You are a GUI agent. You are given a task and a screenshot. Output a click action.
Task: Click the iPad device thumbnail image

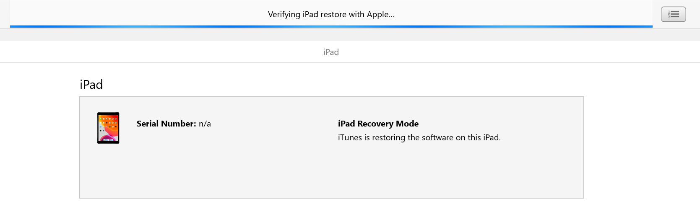point(108,128)
